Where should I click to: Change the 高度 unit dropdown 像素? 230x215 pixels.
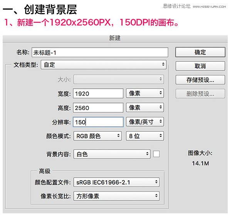145,107
